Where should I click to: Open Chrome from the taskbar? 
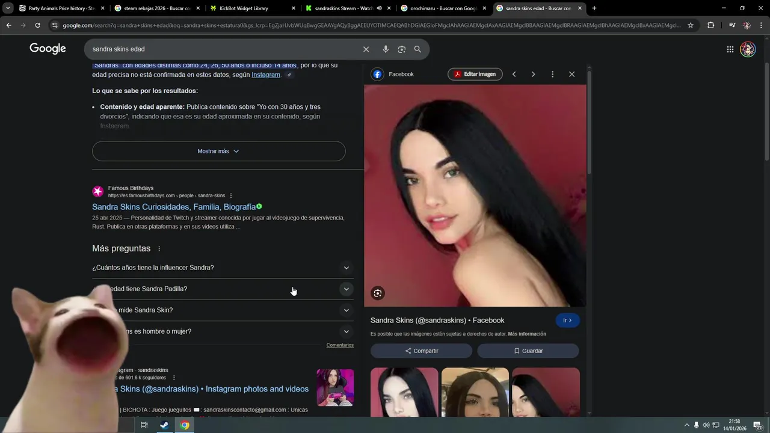coord(185,425)
